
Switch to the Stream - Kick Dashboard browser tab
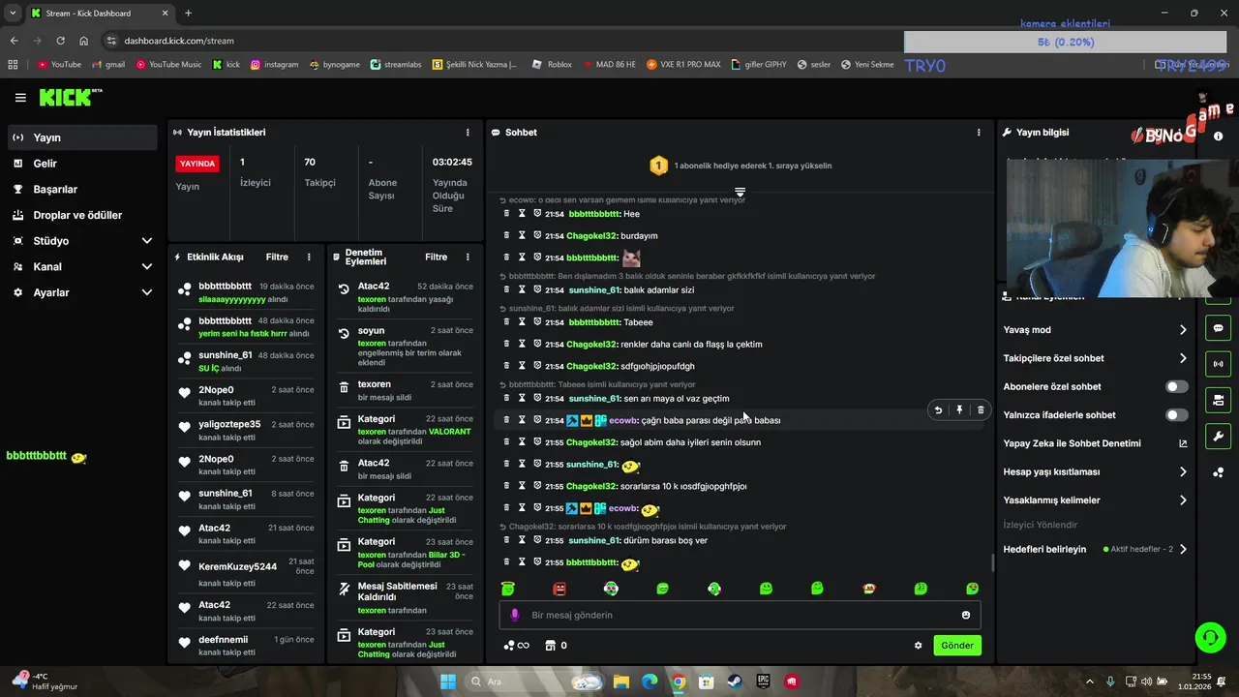[99, 14]
